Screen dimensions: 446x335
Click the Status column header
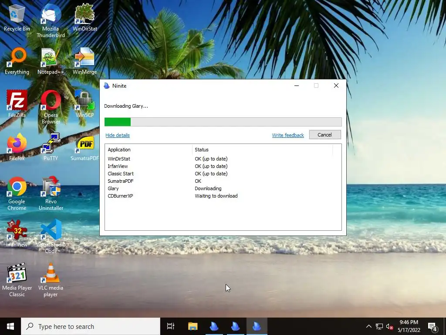point(262,150)
